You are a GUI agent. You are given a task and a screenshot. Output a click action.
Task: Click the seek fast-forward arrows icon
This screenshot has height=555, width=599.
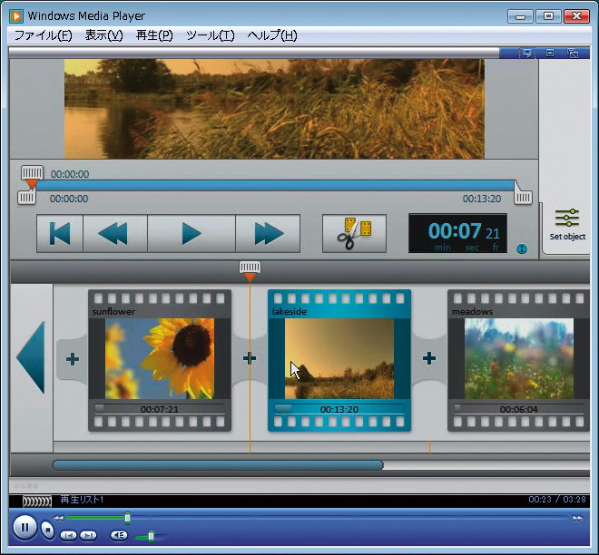tap(578, 518)
